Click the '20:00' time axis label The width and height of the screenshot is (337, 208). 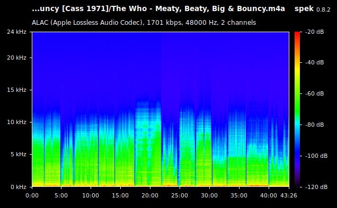(150, 195)
